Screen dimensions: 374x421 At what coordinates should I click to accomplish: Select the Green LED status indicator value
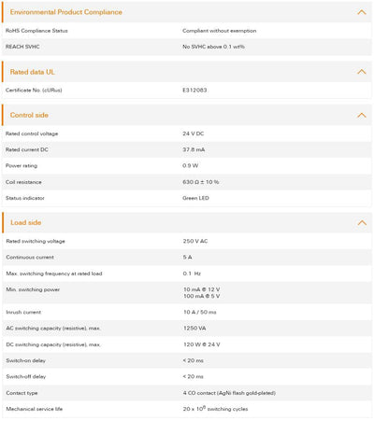pos(195,198)
